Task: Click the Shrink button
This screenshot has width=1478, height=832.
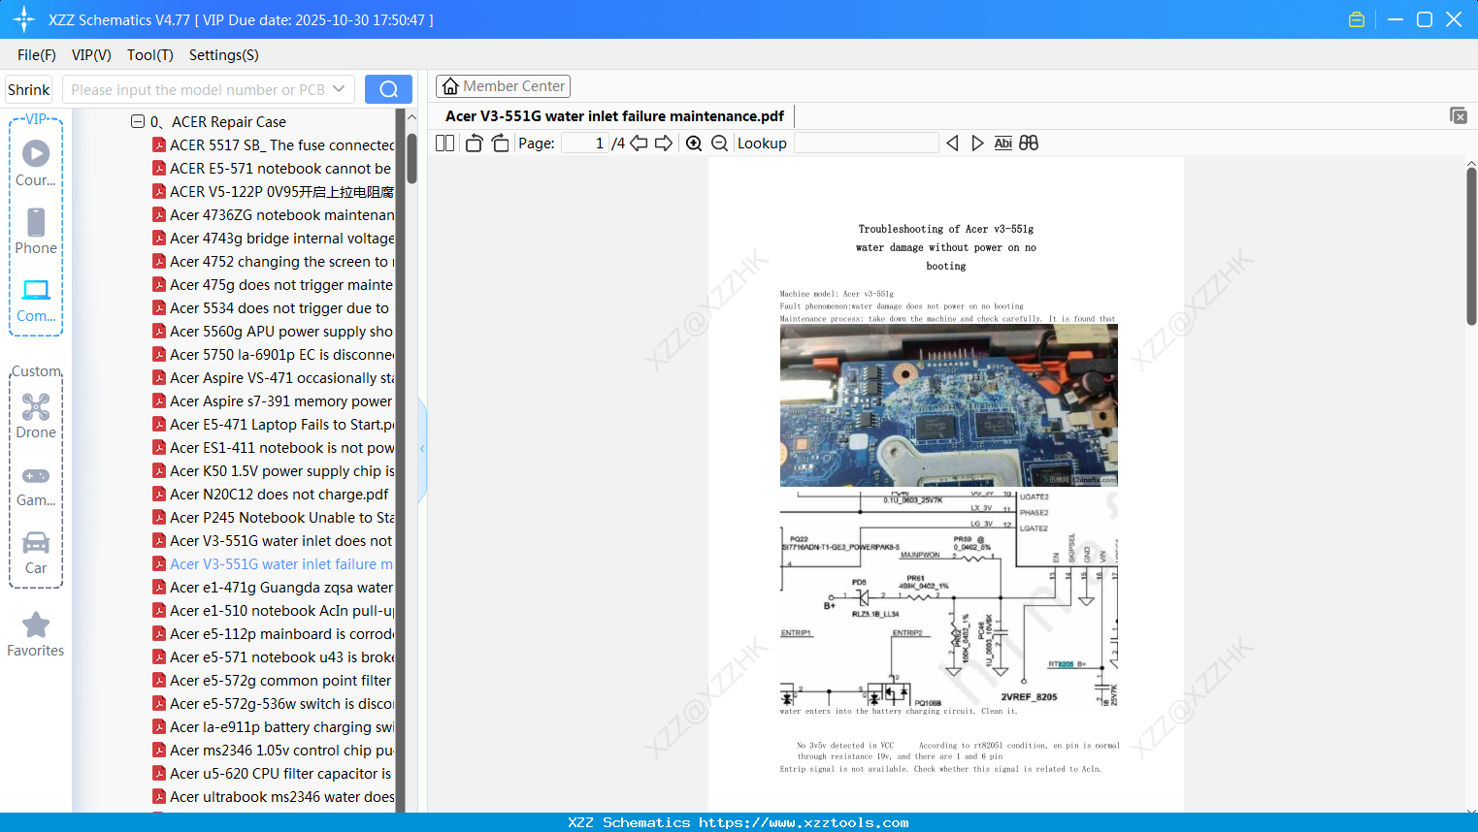Action: [28, 89]
